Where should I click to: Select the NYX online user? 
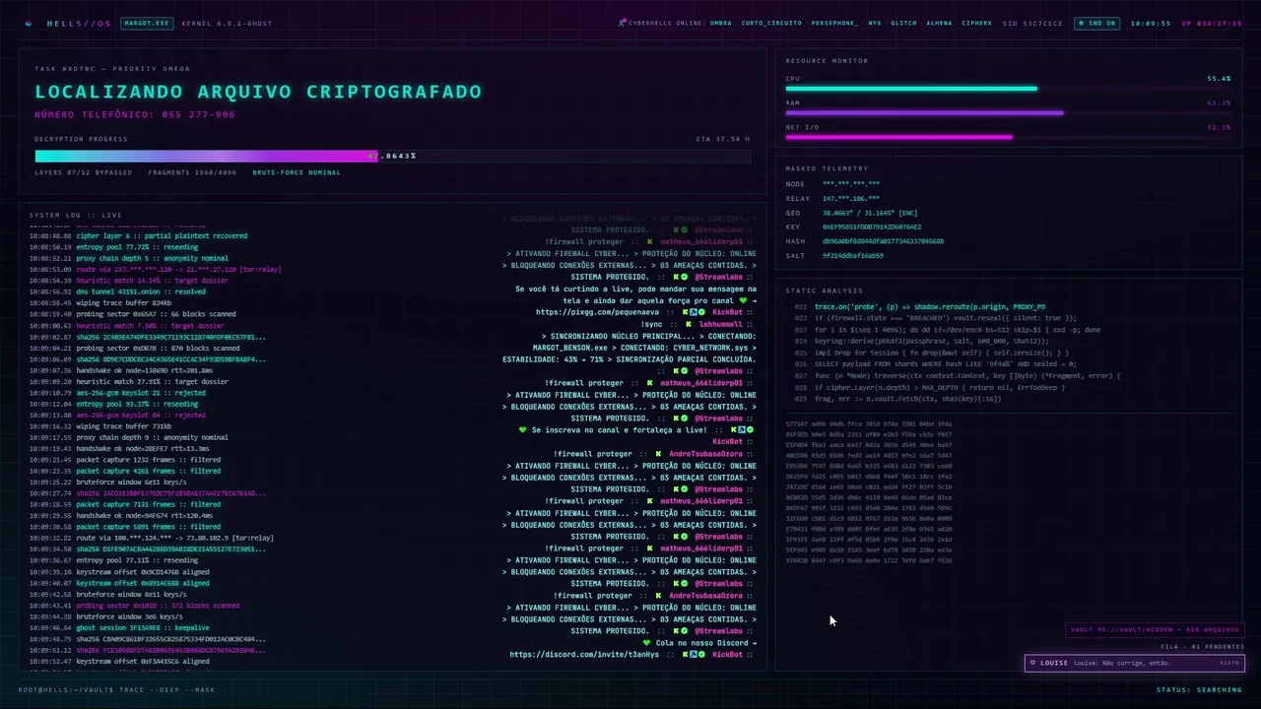point(875,23)
